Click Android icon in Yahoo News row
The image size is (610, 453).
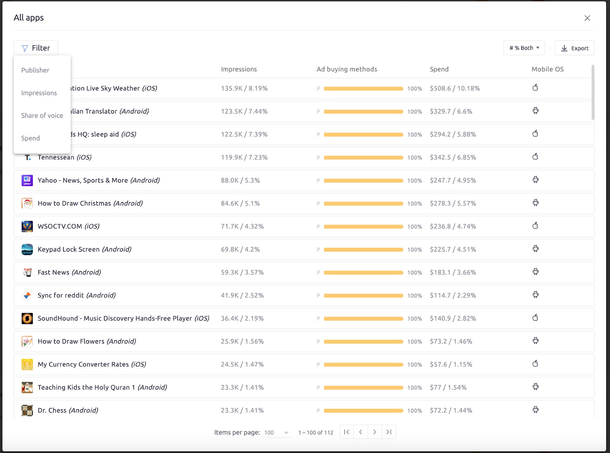point(536,180)
